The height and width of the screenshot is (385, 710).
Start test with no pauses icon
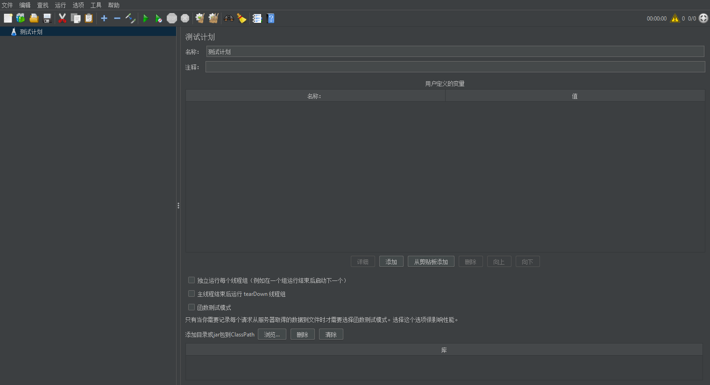(x=159, y=18)
